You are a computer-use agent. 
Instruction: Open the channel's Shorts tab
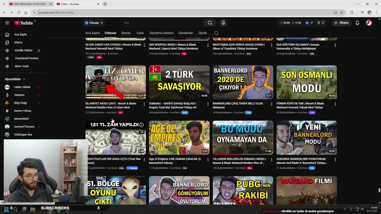click(126, 33)
